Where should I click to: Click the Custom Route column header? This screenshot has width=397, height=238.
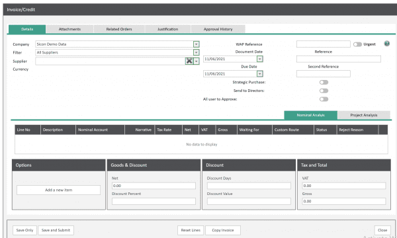coord(293,130)
